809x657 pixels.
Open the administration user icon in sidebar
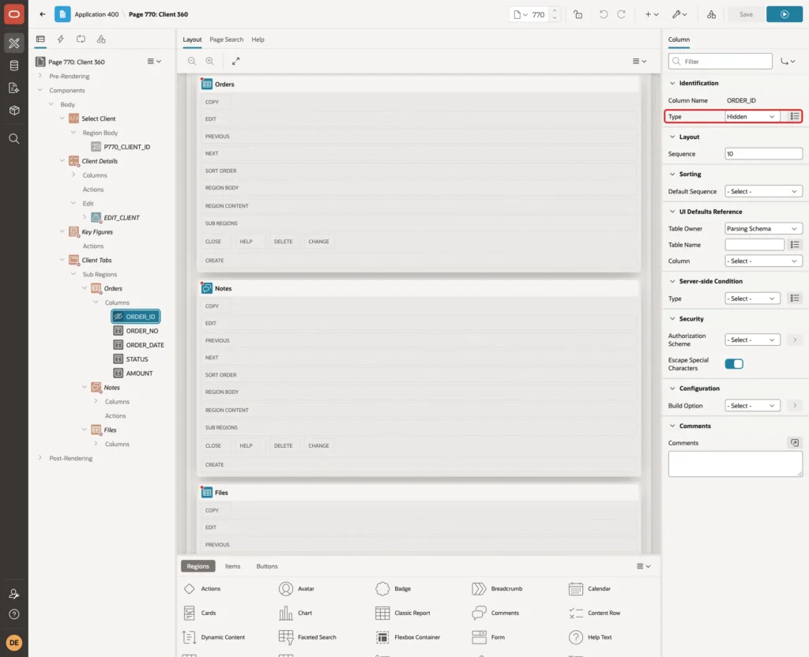14,594
